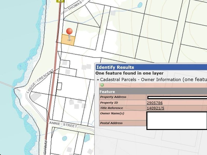Image resolution: width=207 pixels, height=155 pixels.
Task: Click the Postal Address row label
Action: [x=111, y=123]
